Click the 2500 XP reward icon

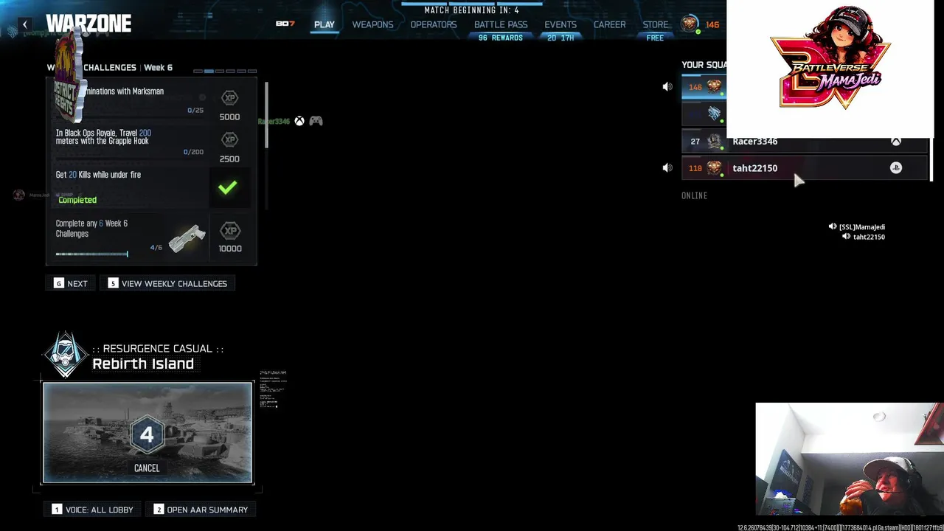[230, 139]
